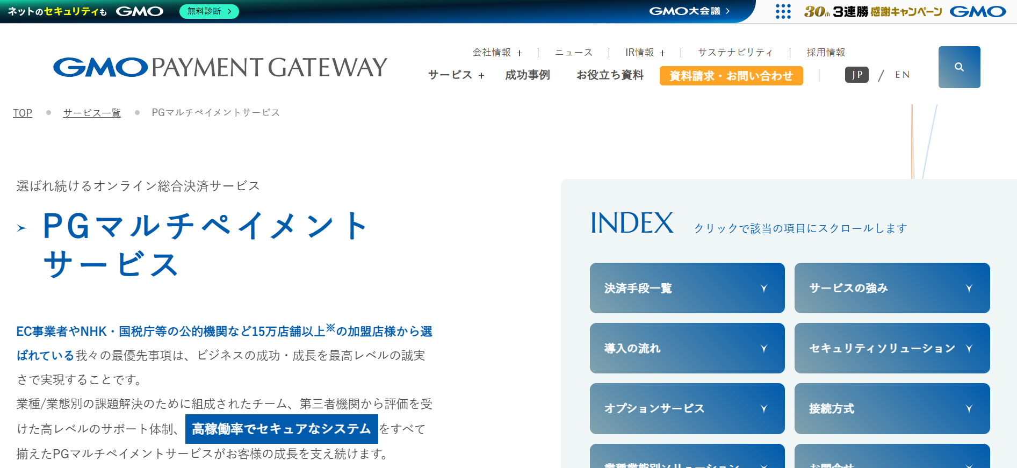The image size is (1017, 468).
Task: Click the GMO Payment Gateway logo
Action: (x=220, y=67)
